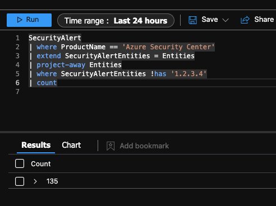This screenshot has width=276, height=206.
Task: Click the Save floppy disk icon
Action: [x=192, y=20]
